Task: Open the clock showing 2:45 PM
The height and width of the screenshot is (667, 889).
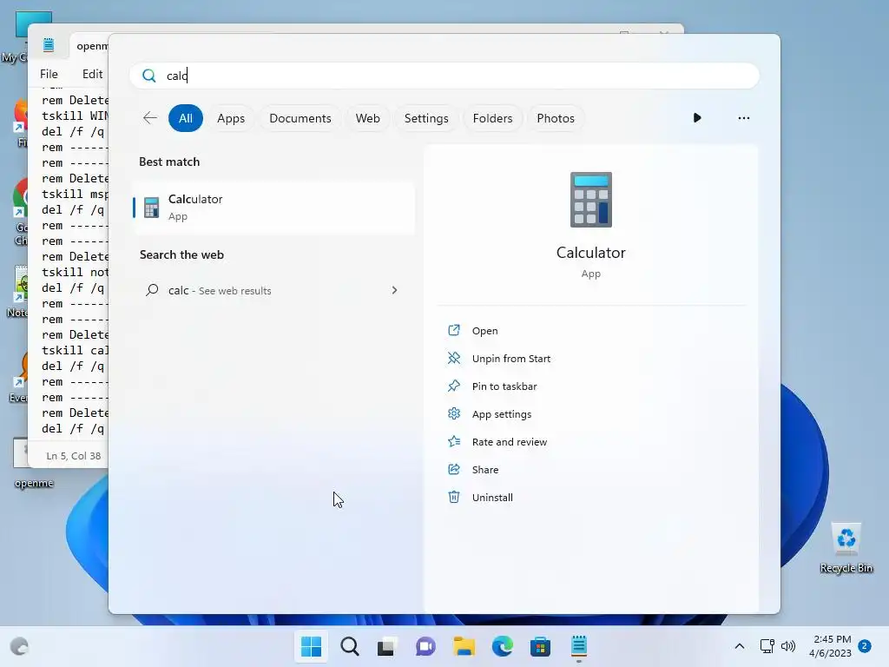Action: [831, 646]
